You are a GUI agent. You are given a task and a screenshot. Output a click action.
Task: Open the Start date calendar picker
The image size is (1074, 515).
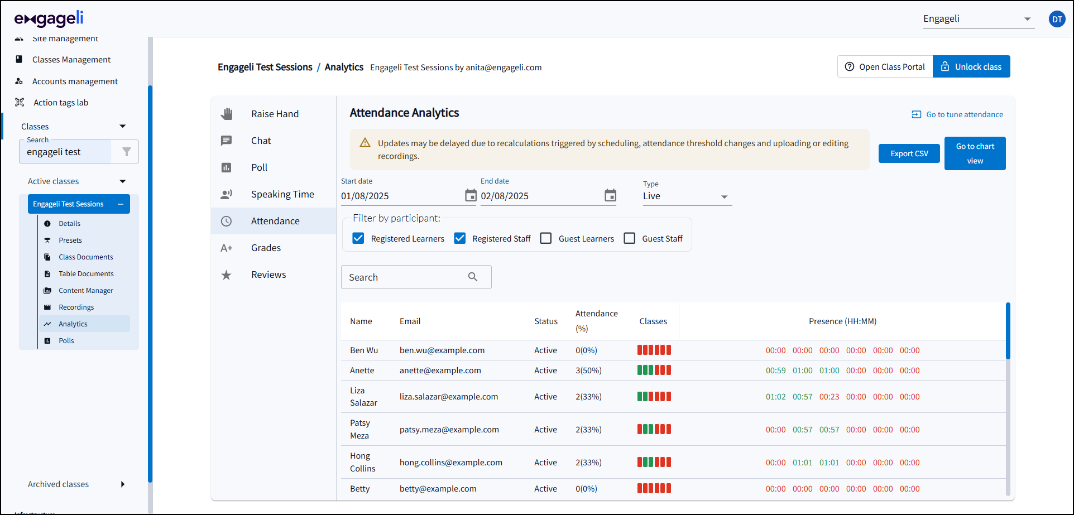471,195
